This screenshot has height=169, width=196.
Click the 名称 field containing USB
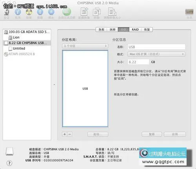(x=156, y=47)
